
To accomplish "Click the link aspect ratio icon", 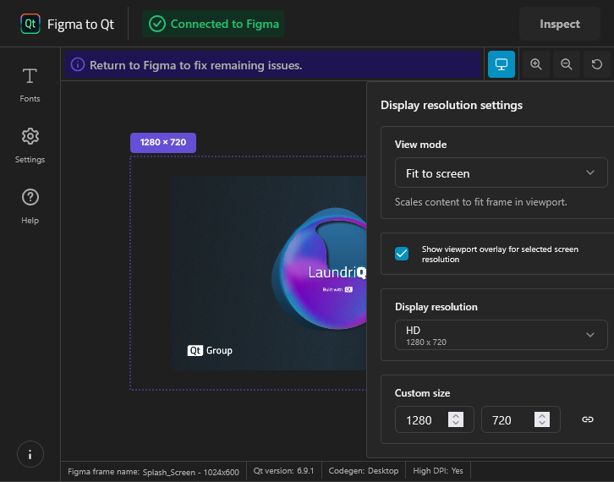I will [x=588, y=419].
